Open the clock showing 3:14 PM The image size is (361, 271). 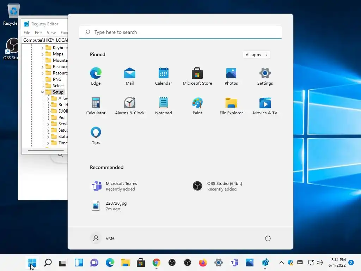click(337, 263)
